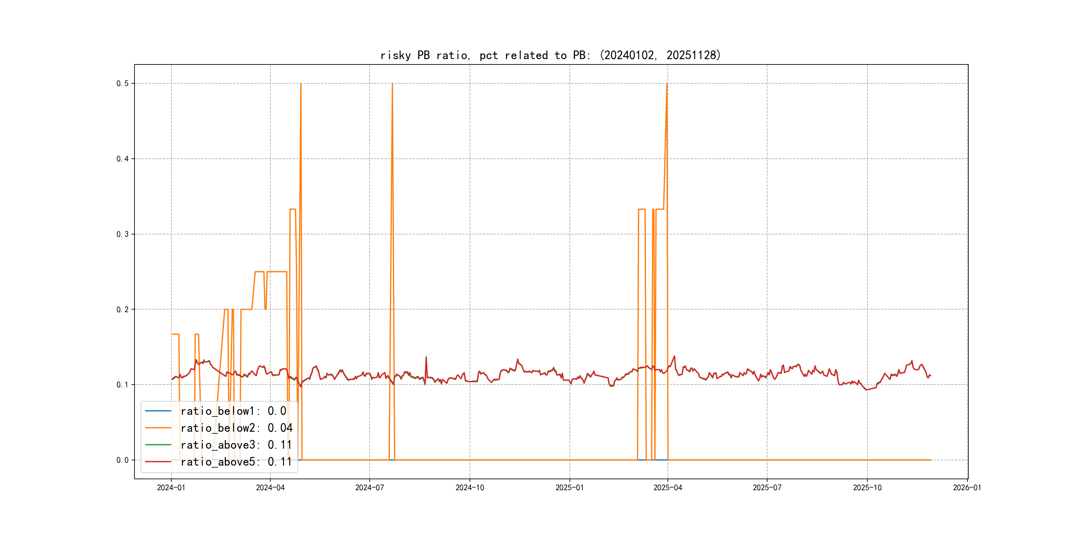Click the 2024-01 x-axis tick label
The image size is (1076, 538).
pos(171,488)
